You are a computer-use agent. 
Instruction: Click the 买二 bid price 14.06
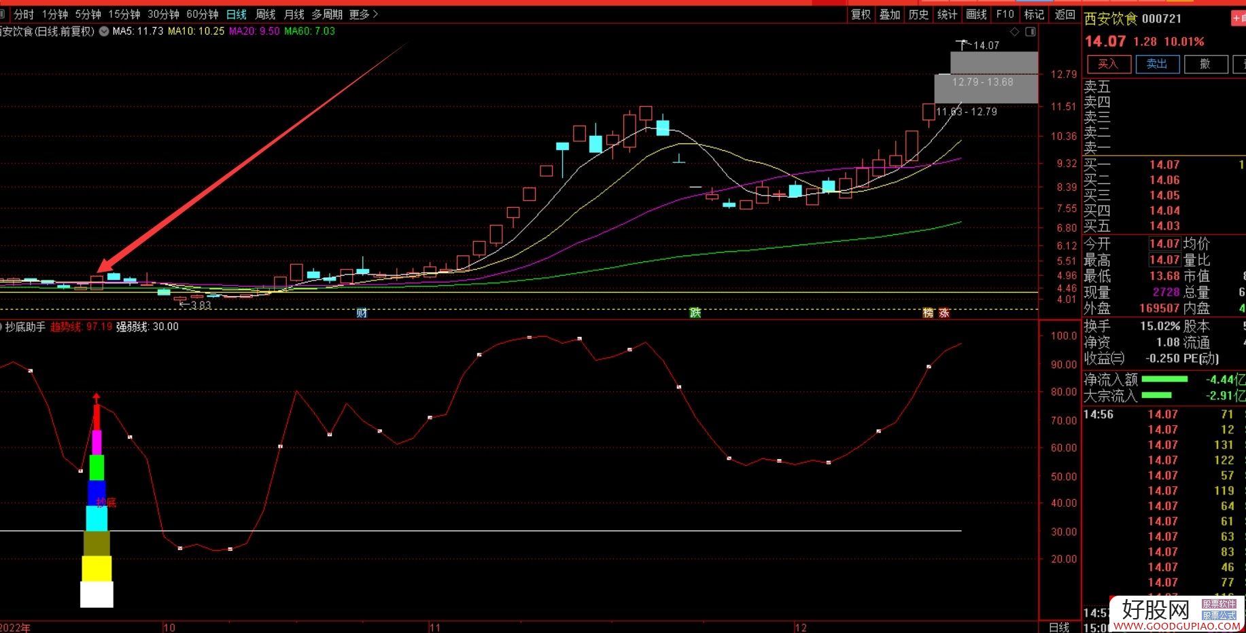click(x=1164, y=180)
